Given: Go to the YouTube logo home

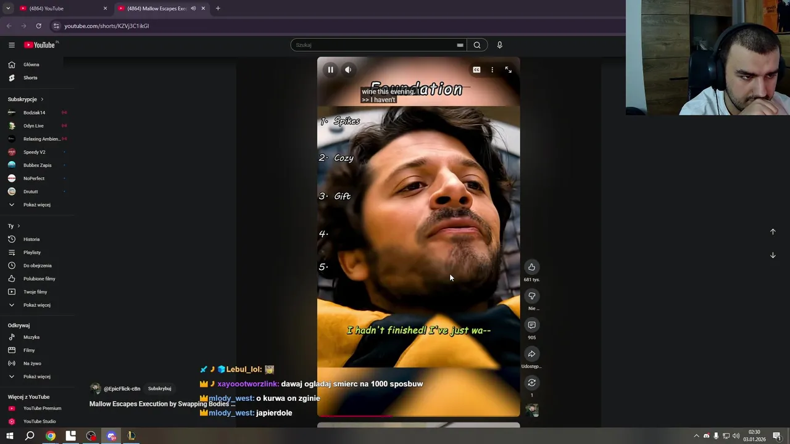Looking at the screenshot, I should click(40, 45).
